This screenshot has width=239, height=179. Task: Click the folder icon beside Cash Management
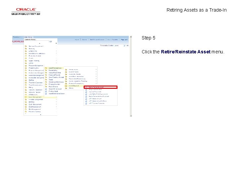click(x=26, y=104)
